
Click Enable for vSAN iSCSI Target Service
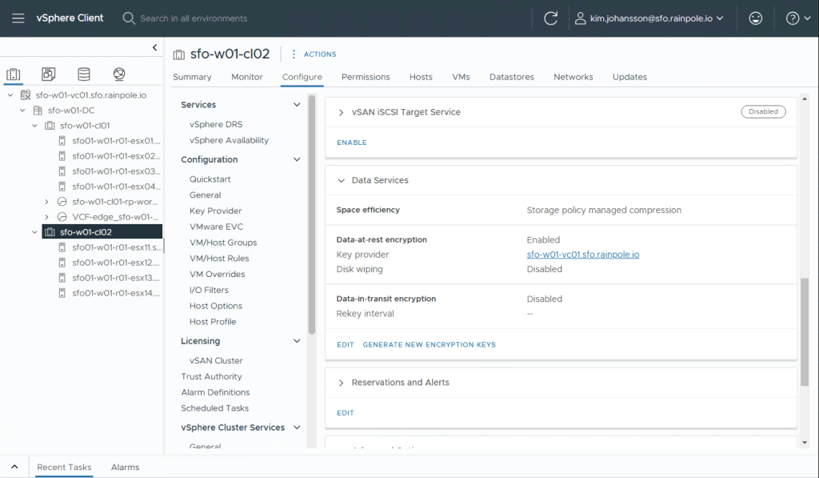pos(351,143)
